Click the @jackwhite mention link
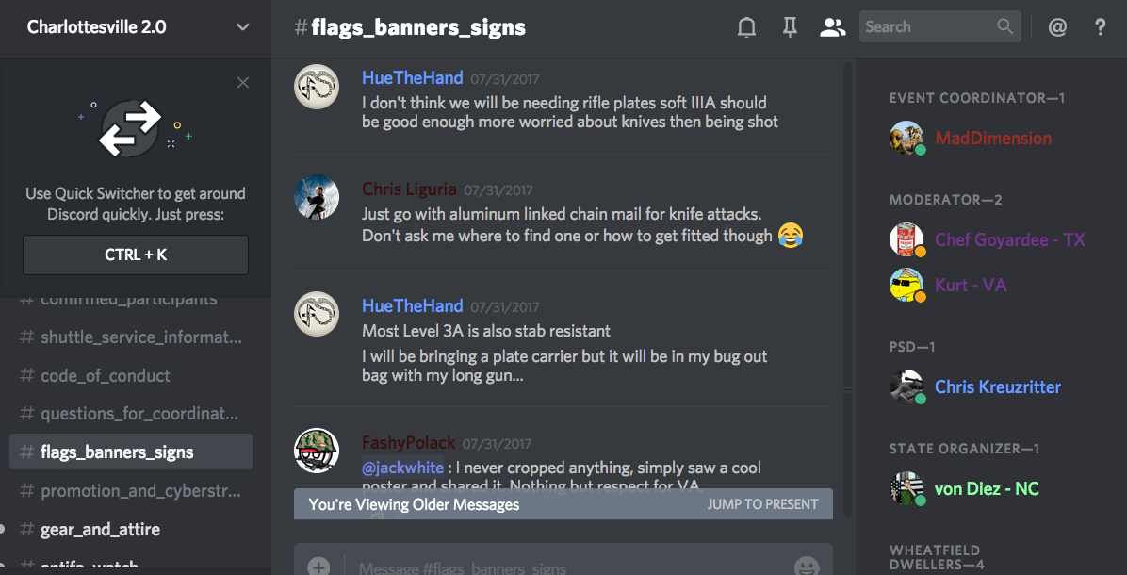Screen dimensions: 1127x575 pos(402,468)
